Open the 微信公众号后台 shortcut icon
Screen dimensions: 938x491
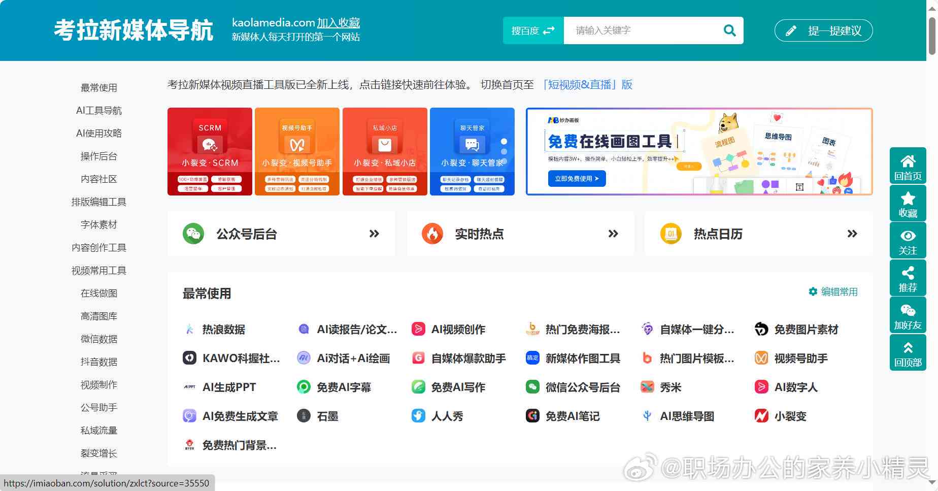pos(532,387)
